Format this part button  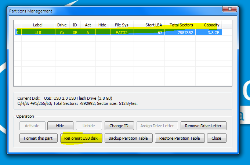38,138
